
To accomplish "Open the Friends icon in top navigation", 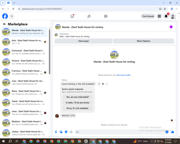I will click(89, 16).
